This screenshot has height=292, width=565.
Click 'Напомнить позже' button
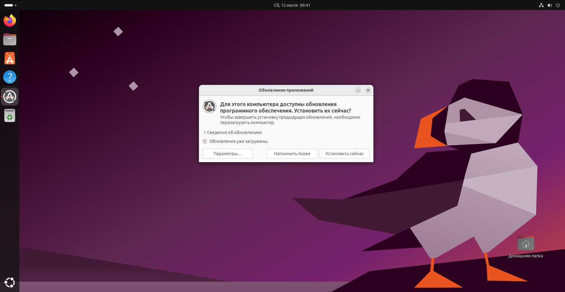292,154
